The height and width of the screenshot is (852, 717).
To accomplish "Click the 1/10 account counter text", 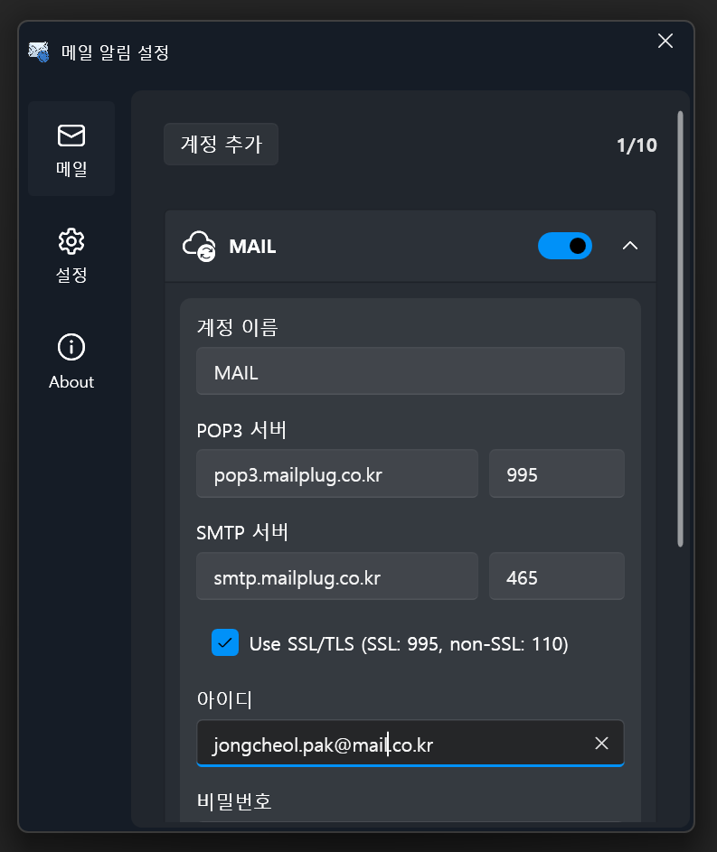I will pos(637,145).
